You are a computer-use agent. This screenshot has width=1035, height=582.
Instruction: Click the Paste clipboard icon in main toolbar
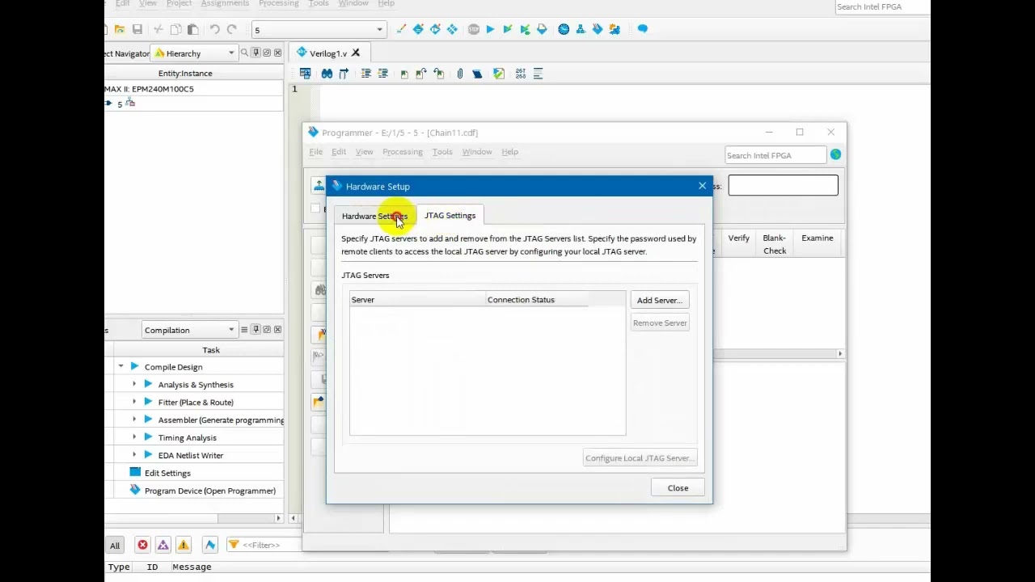(193, 30)
